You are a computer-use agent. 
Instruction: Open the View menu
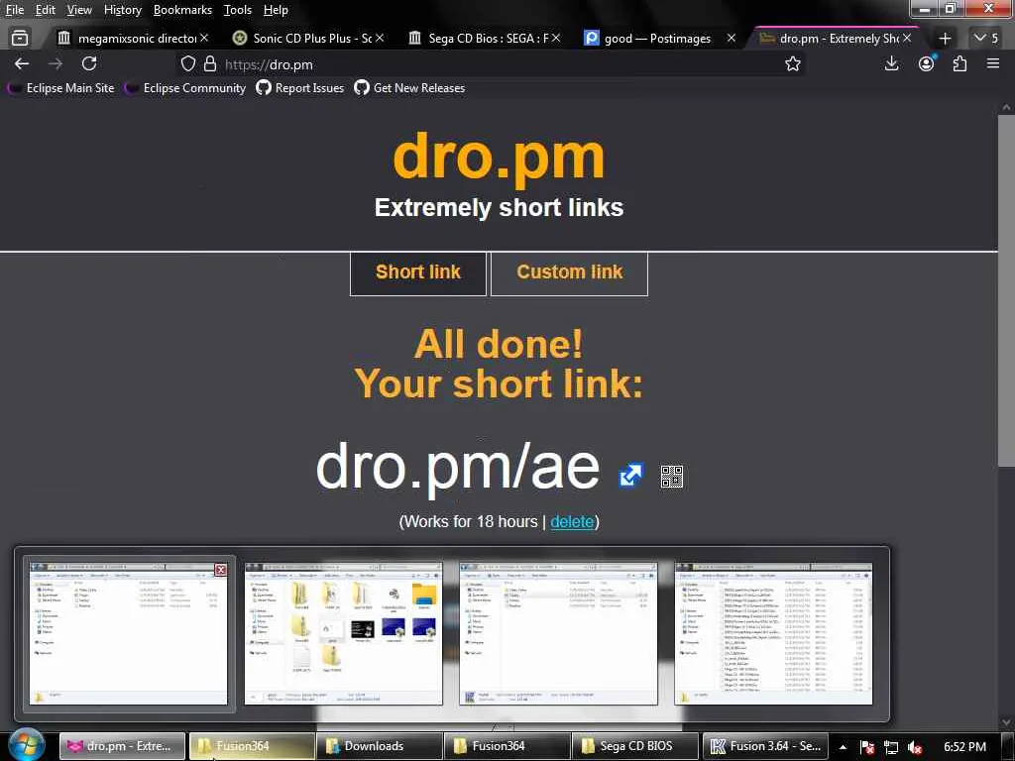[79, 10]
